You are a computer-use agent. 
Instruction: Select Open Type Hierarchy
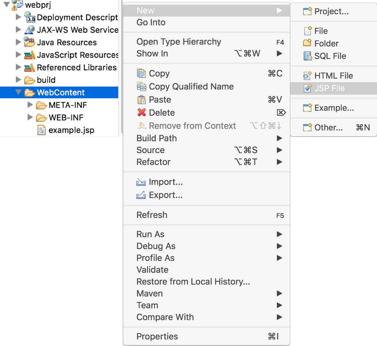(206, 42)
